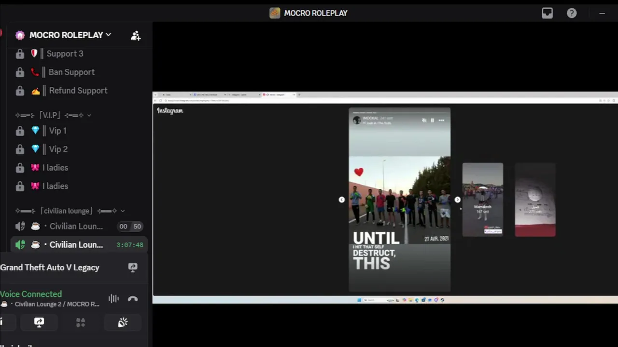The image size is (618, 347).
Task: Toggle story mute speaker icon
Action: coord(424,120)
